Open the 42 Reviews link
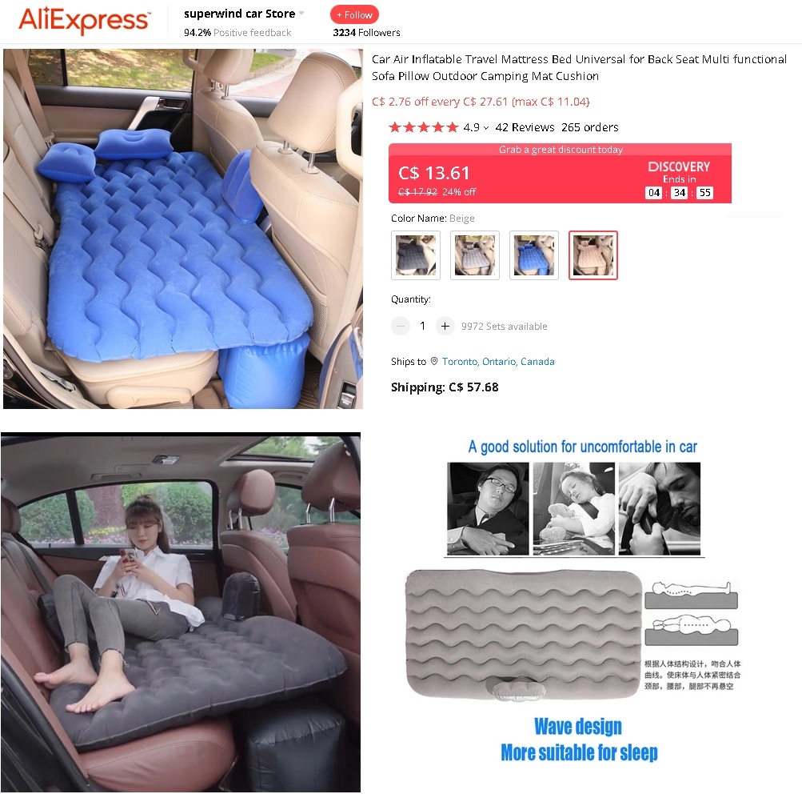The height and width of the screenshot is (798, 802). pos(525,127)
